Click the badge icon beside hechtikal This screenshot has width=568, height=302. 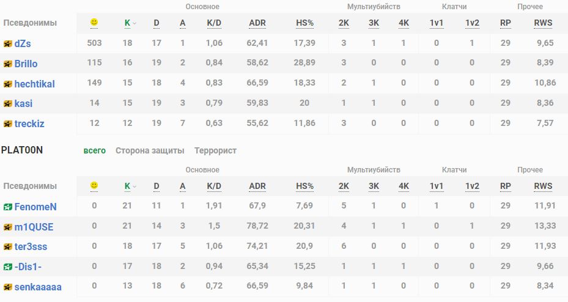[8, 84]
